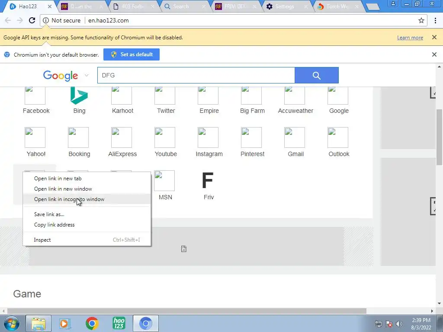
Task: Open the Bing shortcut icon
Action: coord(79,96)
